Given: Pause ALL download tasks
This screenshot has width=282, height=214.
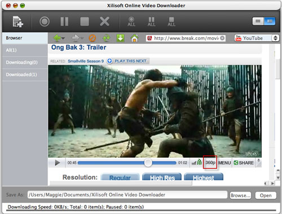Looking at the screenshot, I should (151, 21).
